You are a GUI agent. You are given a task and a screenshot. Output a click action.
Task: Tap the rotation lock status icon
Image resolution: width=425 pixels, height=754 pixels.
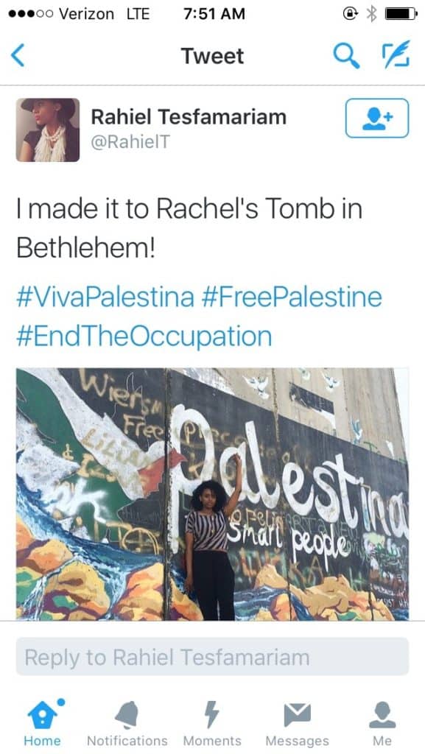tap(350, 14)
